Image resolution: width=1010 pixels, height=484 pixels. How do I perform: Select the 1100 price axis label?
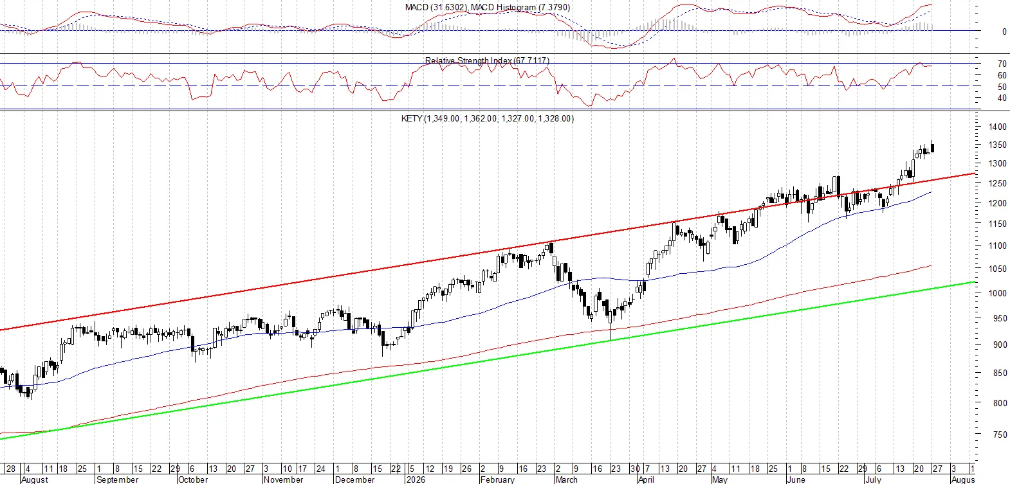tap(998, 246)
